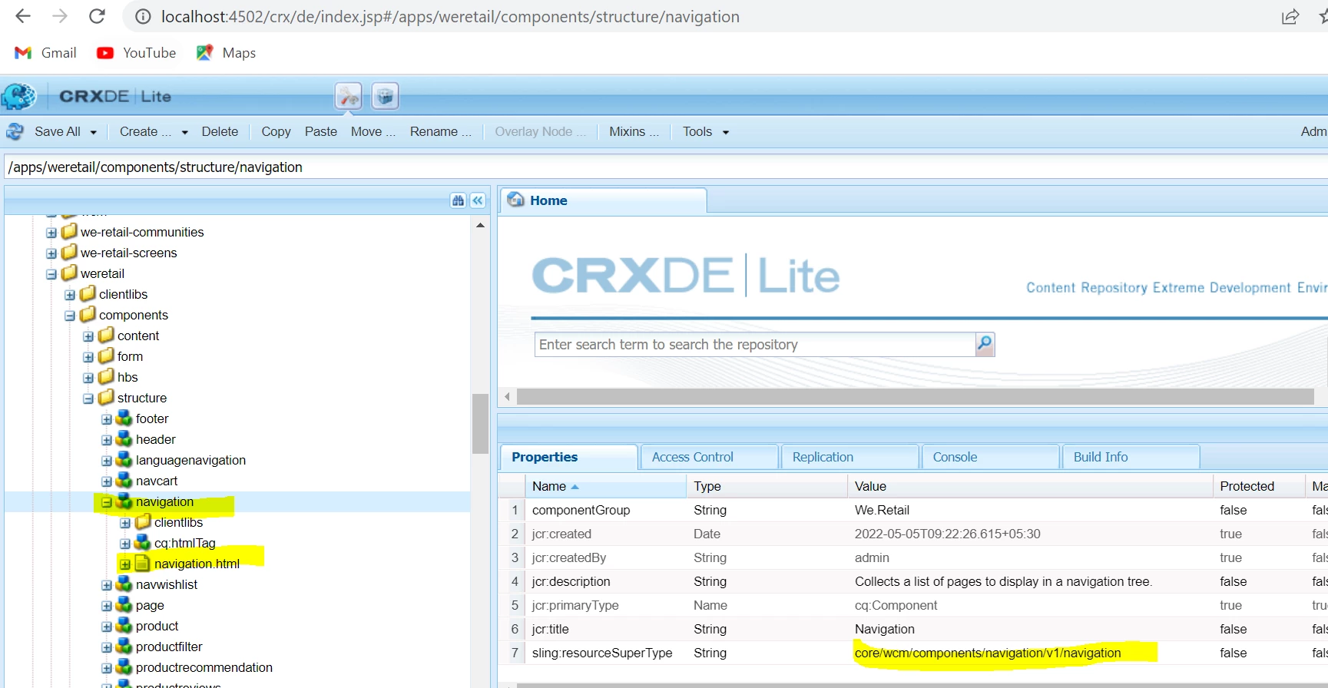Screen dimensions: 1328x688
Task: Open the Save All dropdown arrow
Action: 94,132
